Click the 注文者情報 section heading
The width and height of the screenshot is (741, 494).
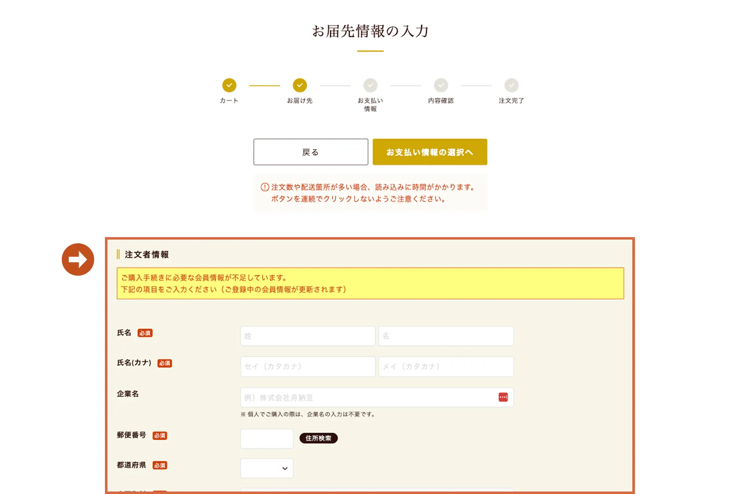click(x=147, y=254)
